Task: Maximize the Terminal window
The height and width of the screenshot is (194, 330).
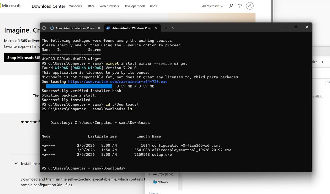Action: [296, 27]
